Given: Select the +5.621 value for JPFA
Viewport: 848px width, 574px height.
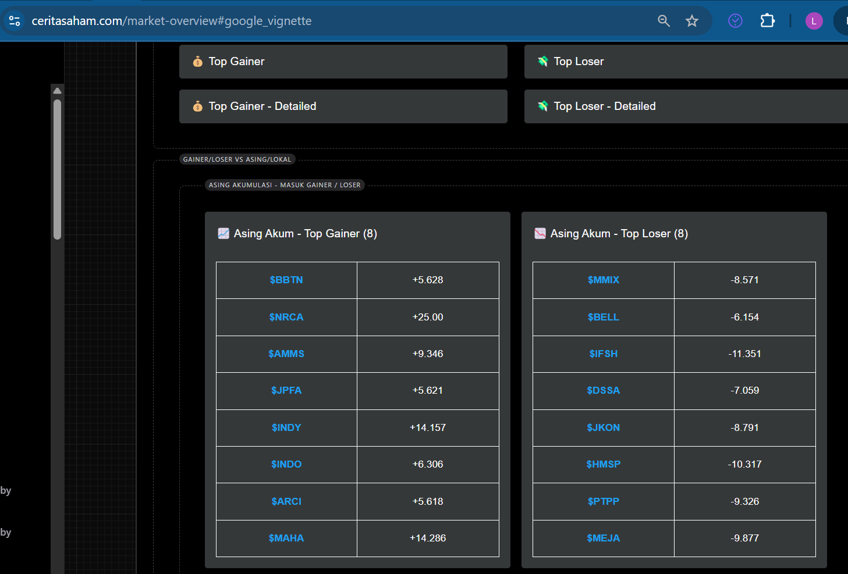Looking at the screenshot, I should [x=428, y=390].
